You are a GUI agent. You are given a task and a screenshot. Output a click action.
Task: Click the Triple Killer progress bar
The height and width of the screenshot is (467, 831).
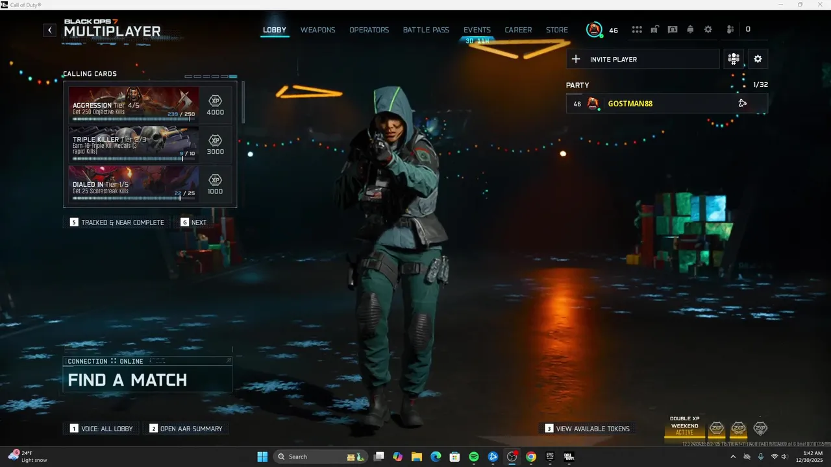pyautogui.click(x=134, y=159)
